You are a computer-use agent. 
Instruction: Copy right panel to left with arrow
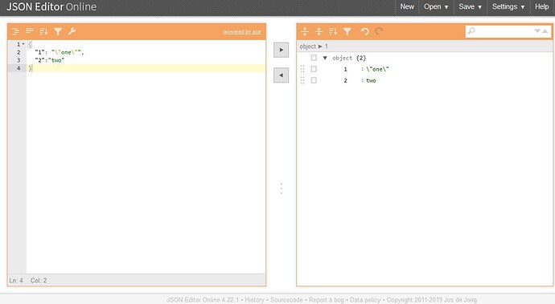pyautogui.click(x=281, y=75)
